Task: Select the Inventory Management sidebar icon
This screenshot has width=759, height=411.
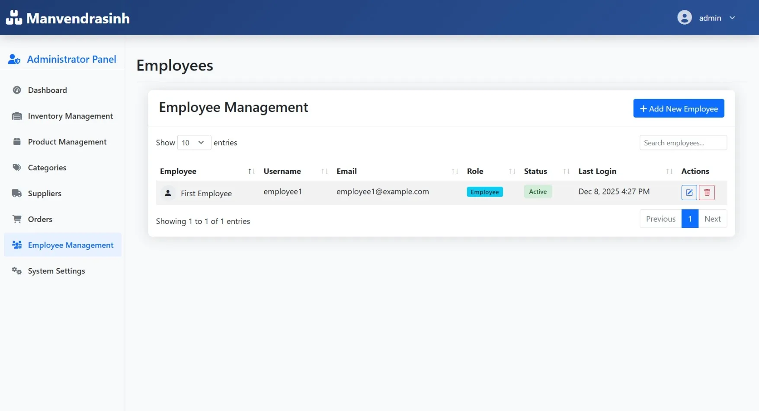Action: (x=17, y=116)
